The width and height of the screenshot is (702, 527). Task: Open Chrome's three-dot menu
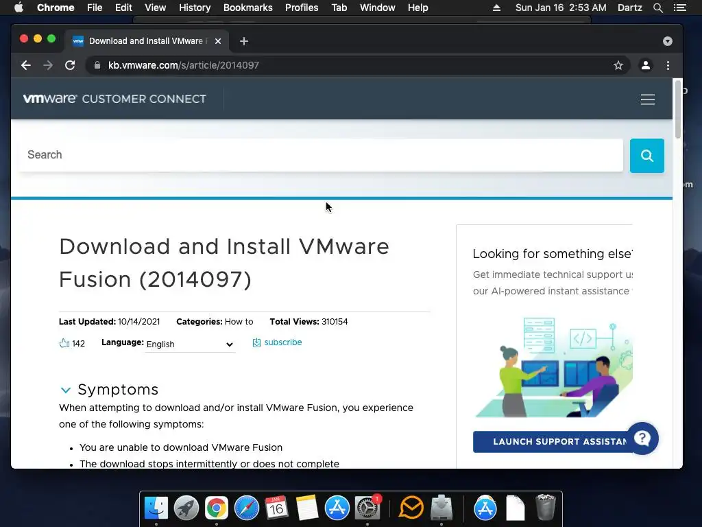coord(668,65)
